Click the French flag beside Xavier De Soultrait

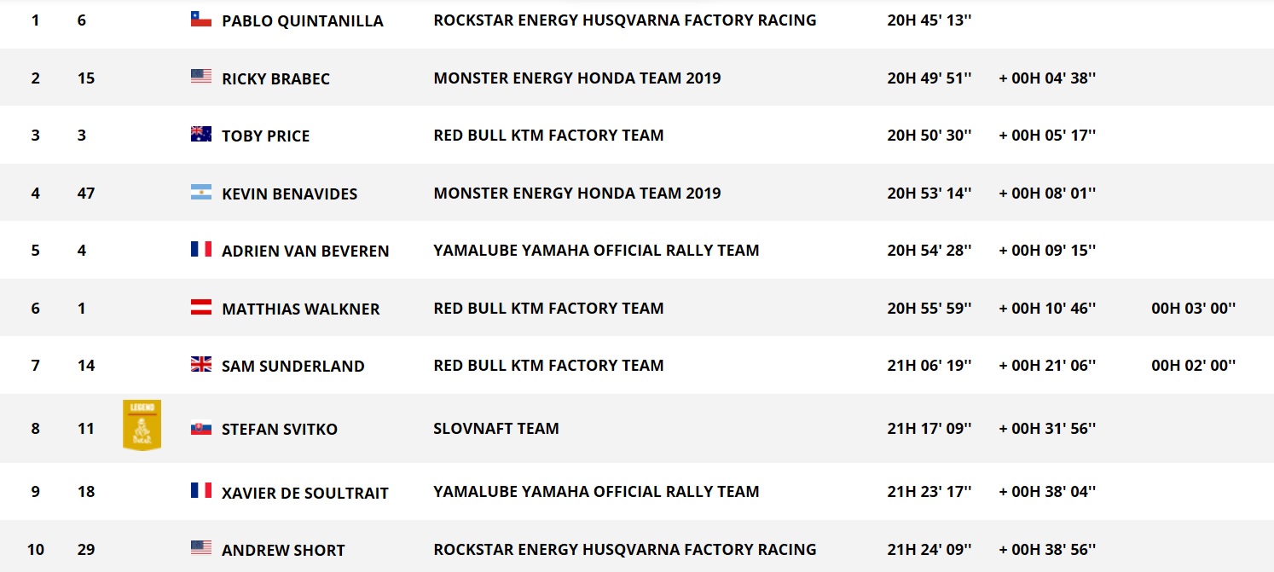click(200, 490)
